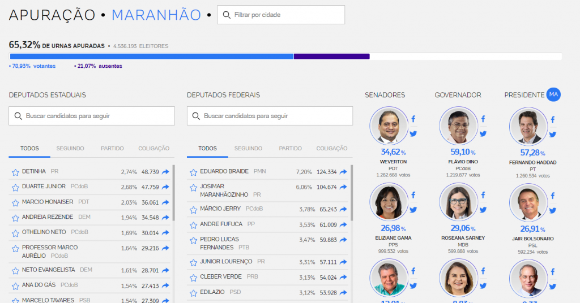Share ANDRE FUFUCA result arrow
This screenshot has height=303, width=580.
[343, 225]
